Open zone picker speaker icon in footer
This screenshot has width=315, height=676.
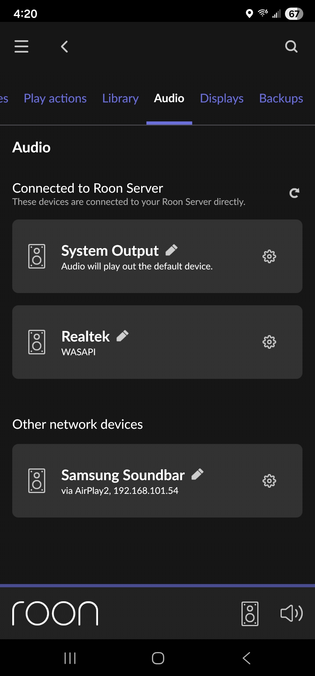click(250, 614)
